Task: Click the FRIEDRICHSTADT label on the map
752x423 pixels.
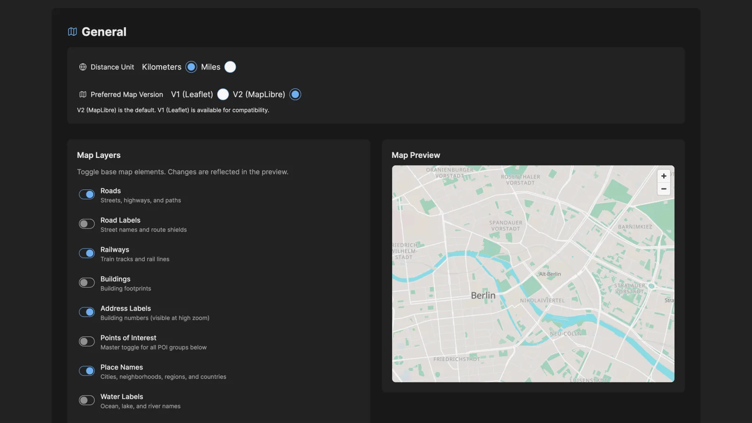Action: 456,359
